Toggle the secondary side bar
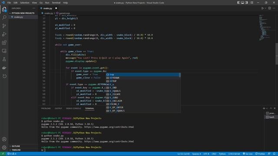The width and height of the screenshot is (278, 156). point(246,3)
